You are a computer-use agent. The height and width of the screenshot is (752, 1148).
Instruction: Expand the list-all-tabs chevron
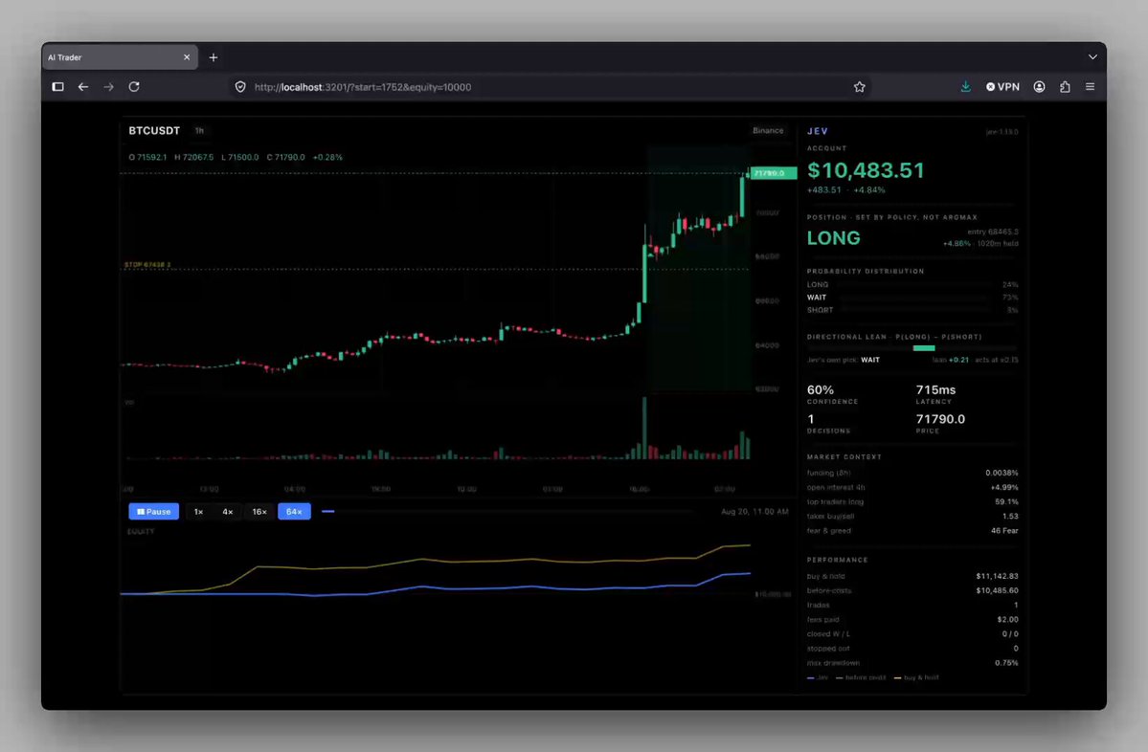tap(1092, 57)
